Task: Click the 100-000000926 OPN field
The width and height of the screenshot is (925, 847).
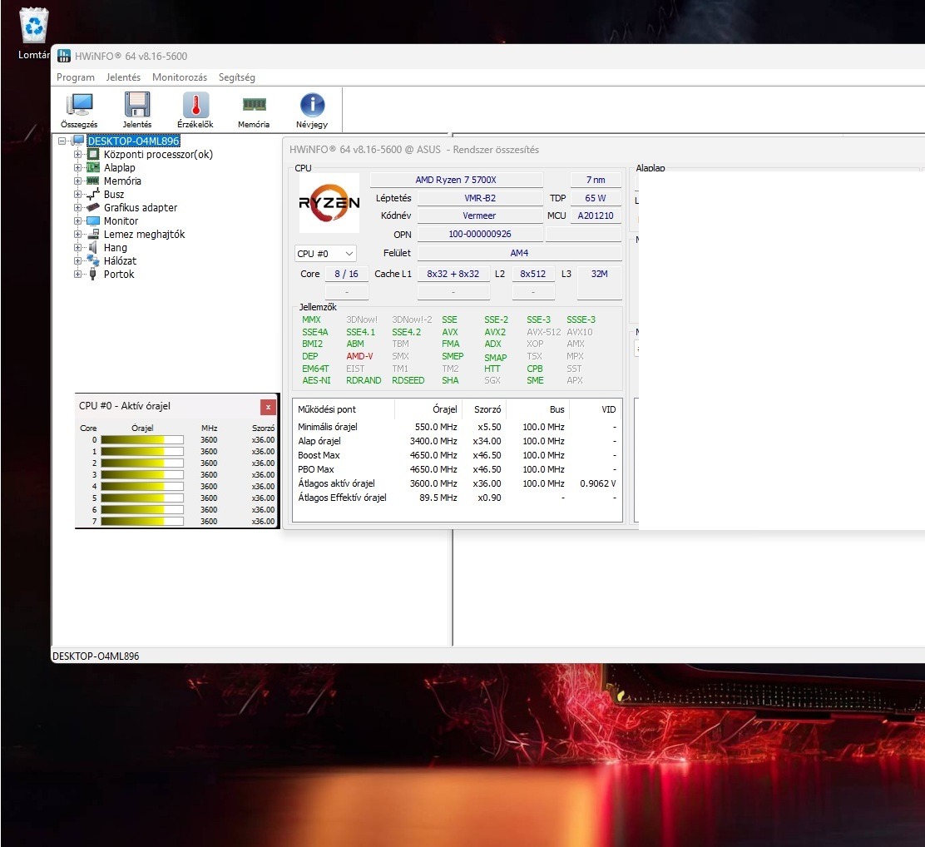Action: [x=480, y=234]
